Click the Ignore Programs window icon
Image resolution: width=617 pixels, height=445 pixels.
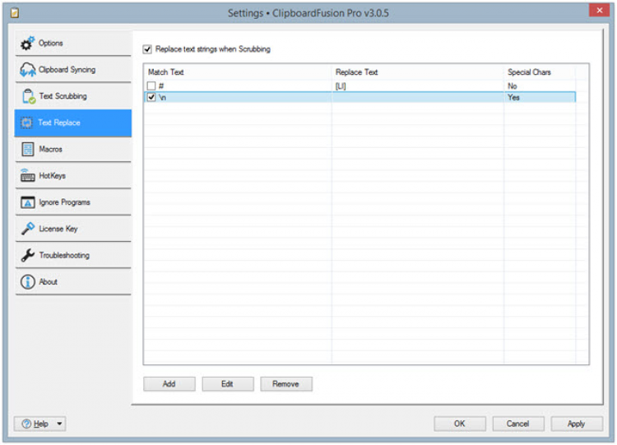(27, 202)
